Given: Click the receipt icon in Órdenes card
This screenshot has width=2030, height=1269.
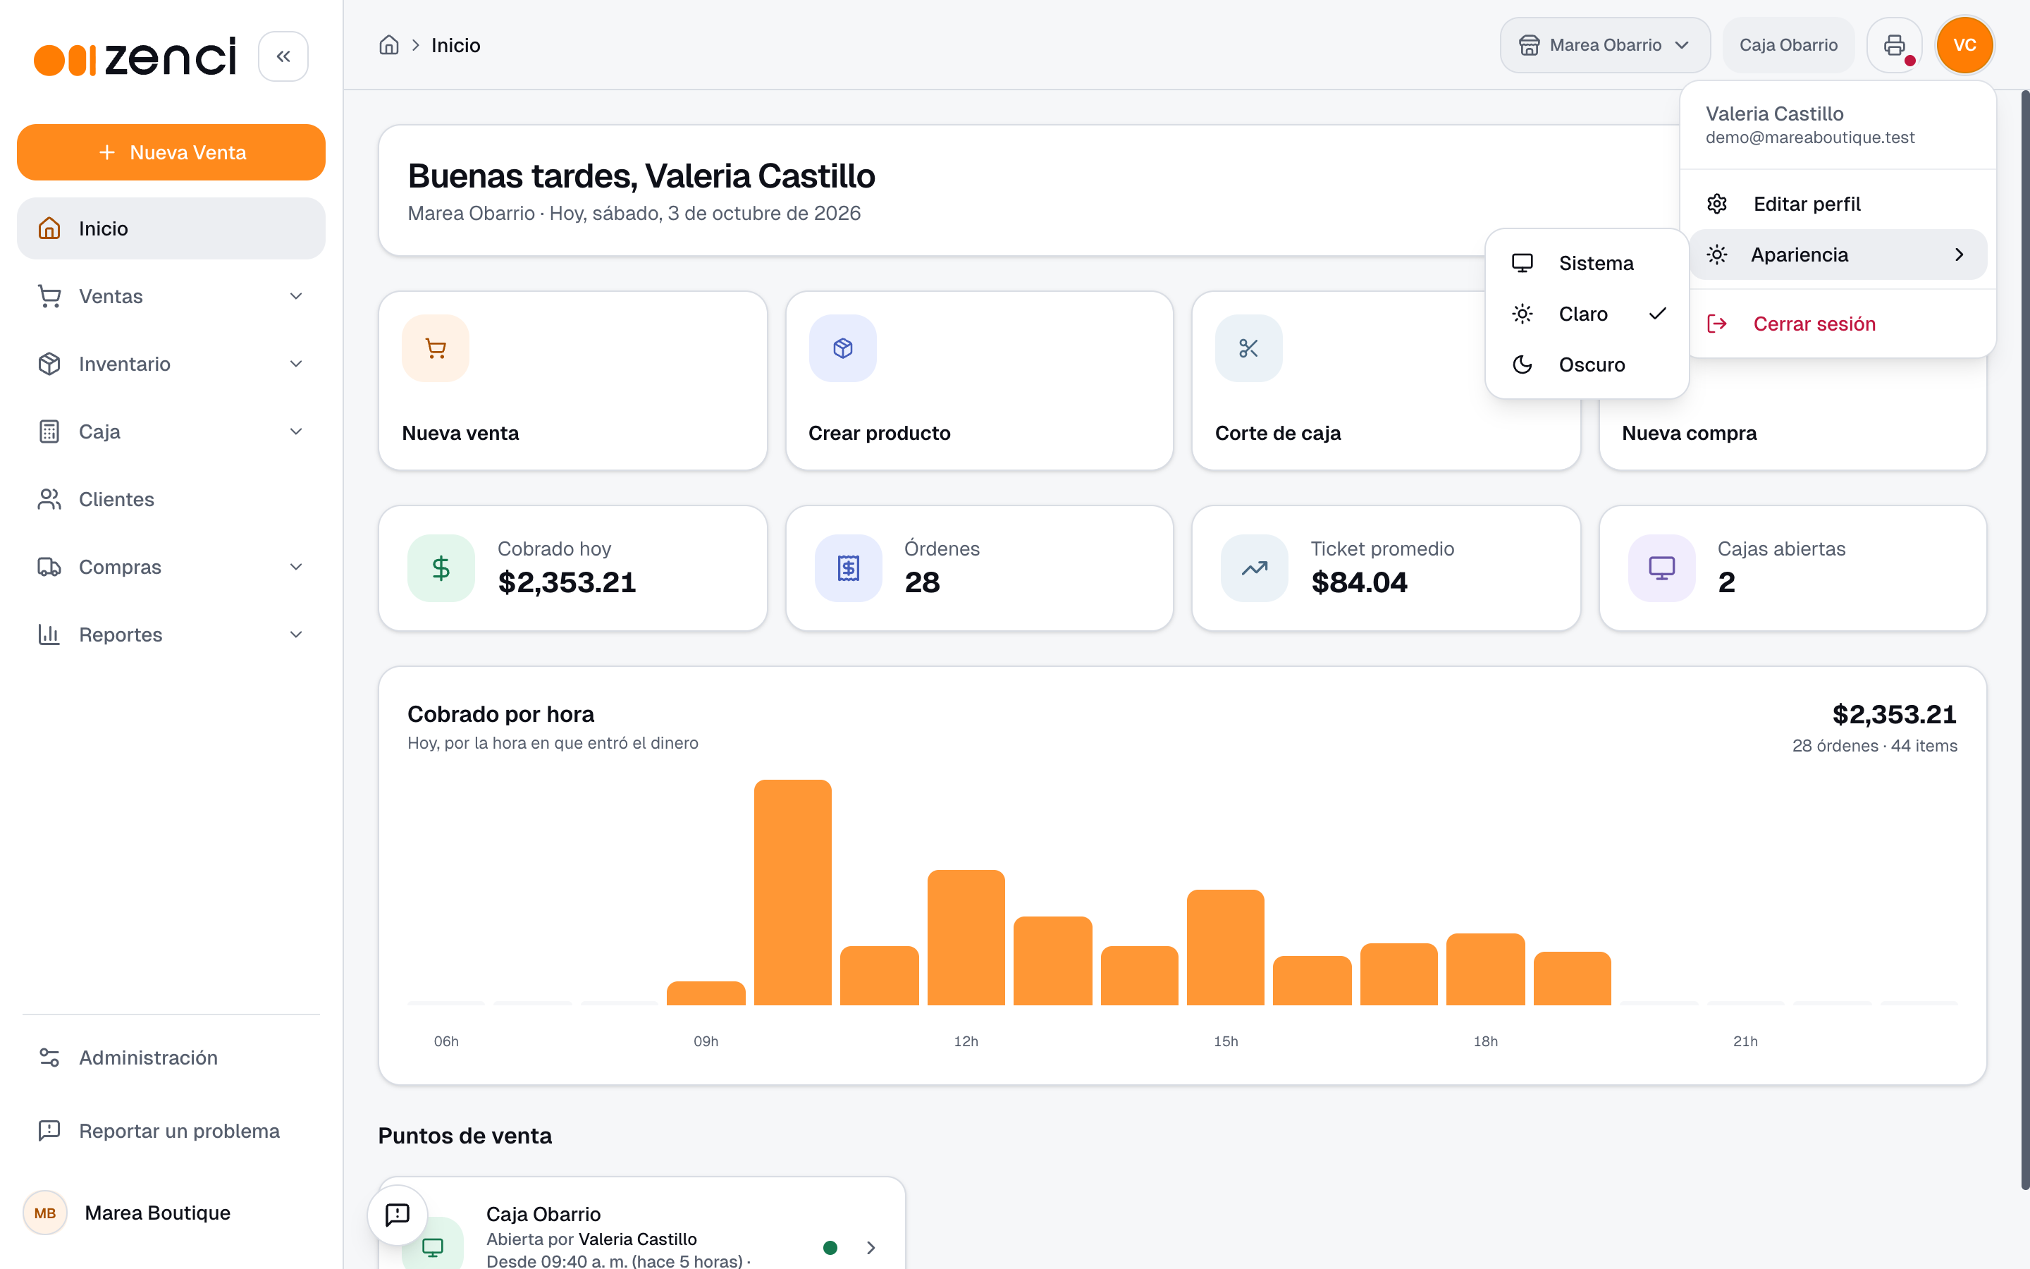Looking at the screenshot, I should 848,568.
